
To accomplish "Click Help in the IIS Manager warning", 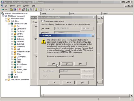I will (x=80, y=64).
